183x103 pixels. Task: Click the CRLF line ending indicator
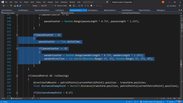coord(180,98)
